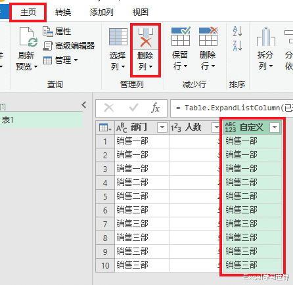
Task: Click the 拆分列 split column icon
Action: pos(266,37)
